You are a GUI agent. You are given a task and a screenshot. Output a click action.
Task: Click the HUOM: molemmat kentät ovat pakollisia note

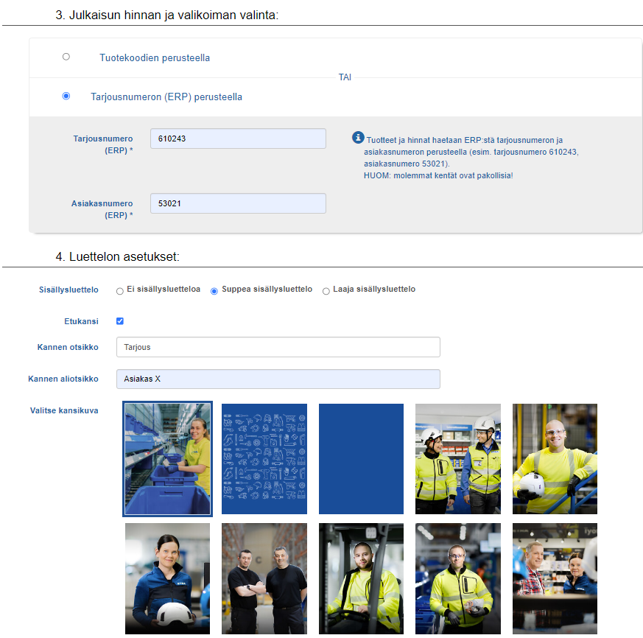point(438,175)
